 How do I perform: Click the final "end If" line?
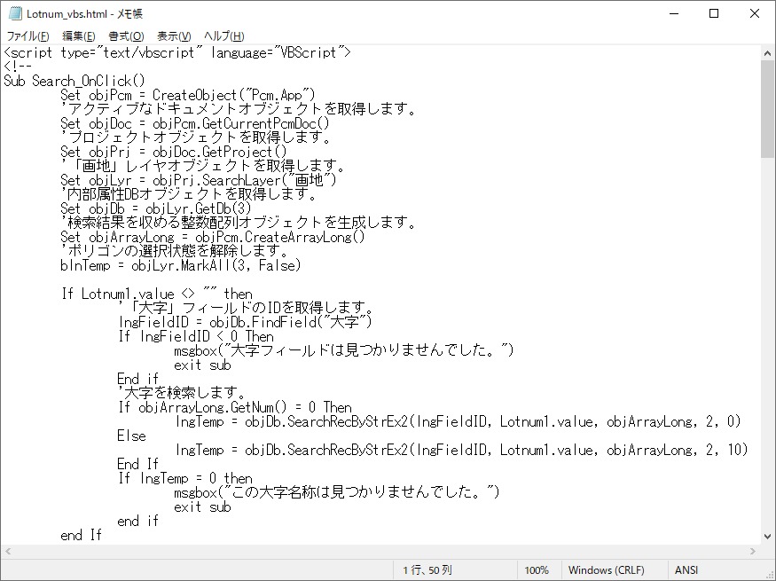tap(81, 536)
